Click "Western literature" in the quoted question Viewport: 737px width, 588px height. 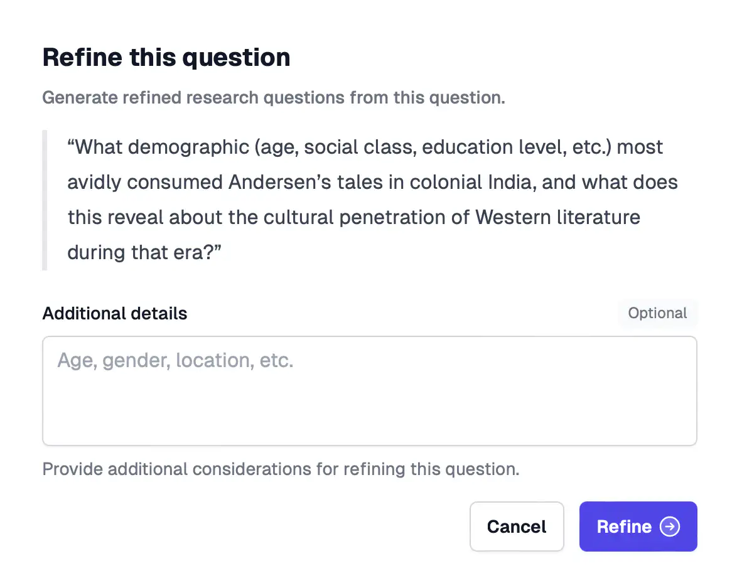[557, 217]
